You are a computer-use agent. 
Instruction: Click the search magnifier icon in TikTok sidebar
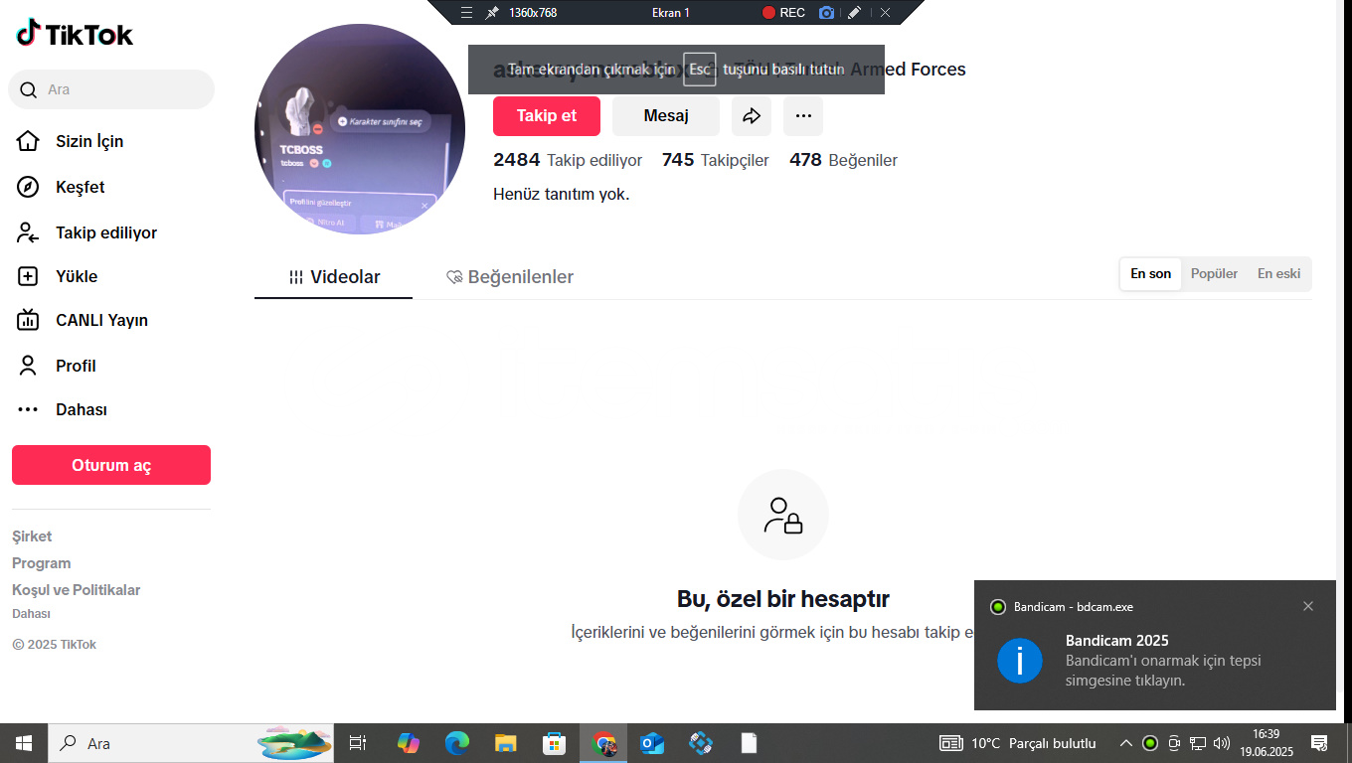coord(29,89)
